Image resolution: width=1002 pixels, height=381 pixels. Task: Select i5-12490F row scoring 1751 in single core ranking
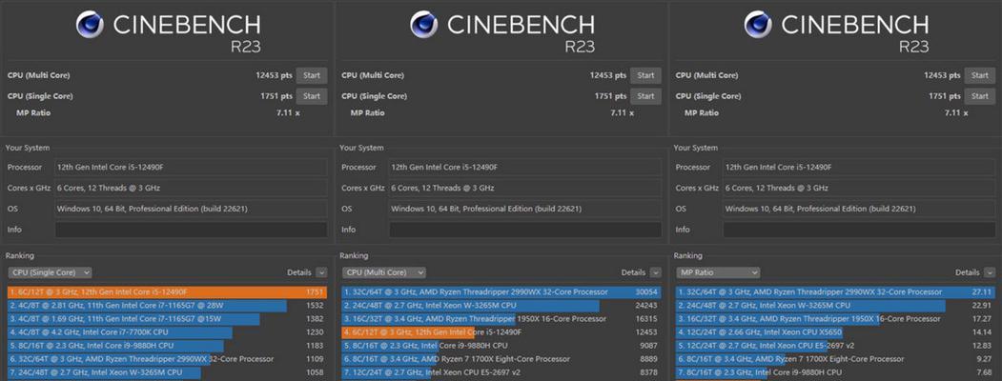point(168,292)
